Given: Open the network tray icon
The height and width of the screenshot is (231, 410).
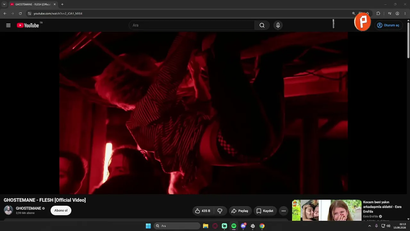Looking at the screenshot, I should pyautogui.click(x=383, y=226).
